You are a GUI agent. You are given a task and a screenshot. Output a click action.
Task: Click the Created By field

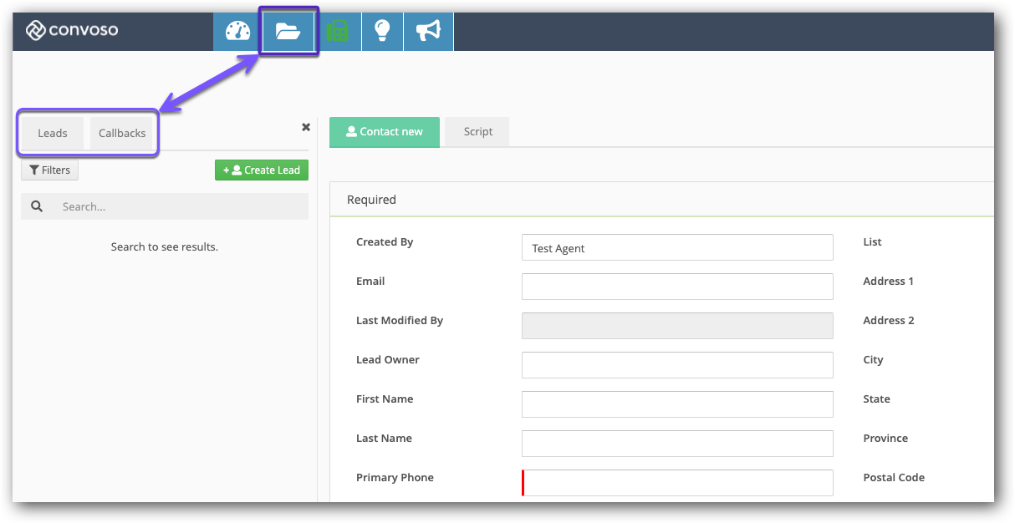(x=677, y=247)
